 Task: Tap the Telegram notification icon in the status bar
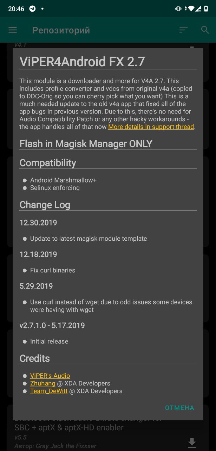pyautogui.click(x=32, y=8)
